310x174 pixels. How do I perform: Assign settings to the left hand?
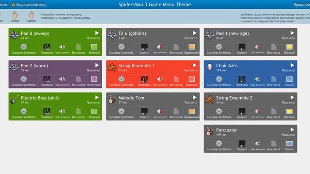(15, 17)
